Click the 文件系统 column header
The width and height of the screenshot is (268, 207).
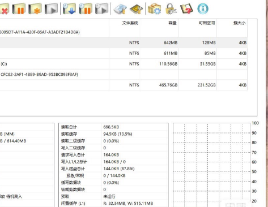pos(130,23)
